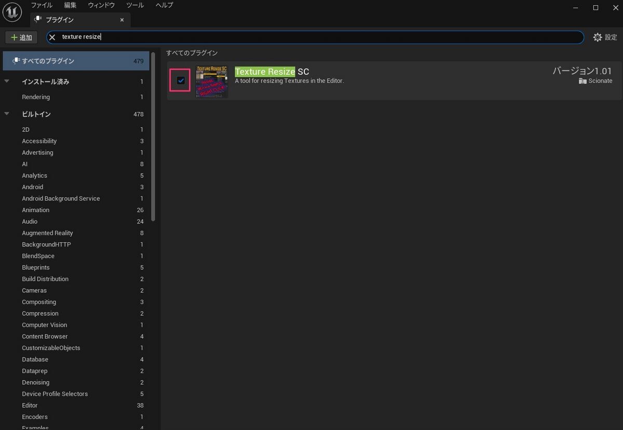Select the Audio category in the sidebar

point(30,221)
